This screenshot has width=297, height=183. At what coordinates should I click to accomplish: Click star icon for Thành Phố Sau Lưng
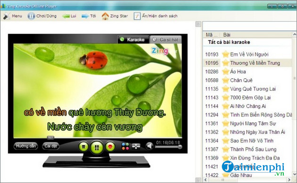pos(225,150)
